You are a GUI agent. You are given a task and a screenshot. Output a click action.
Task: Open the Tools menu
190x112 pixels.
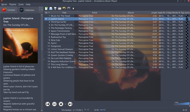21,4
